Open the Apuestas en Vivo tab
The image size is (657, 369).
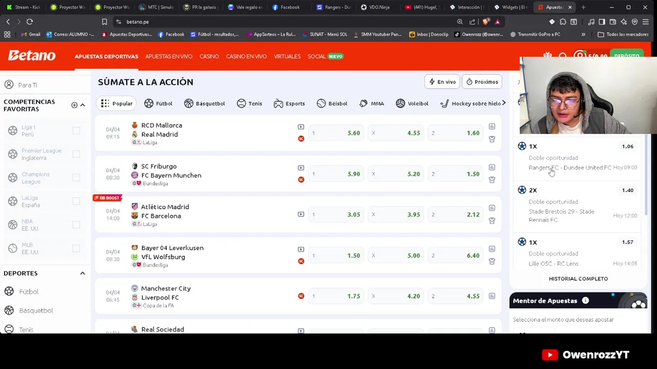(x=168, y=56)
